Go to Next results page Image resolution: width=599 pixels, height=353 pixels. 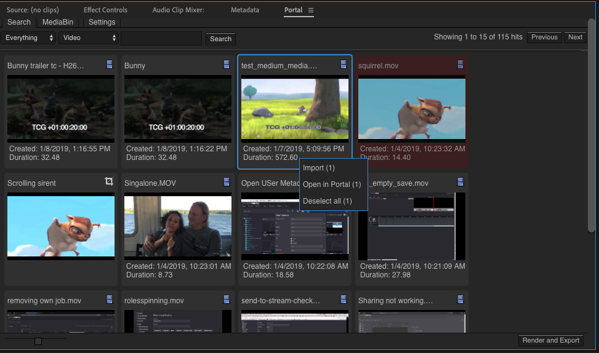(575, 37)
